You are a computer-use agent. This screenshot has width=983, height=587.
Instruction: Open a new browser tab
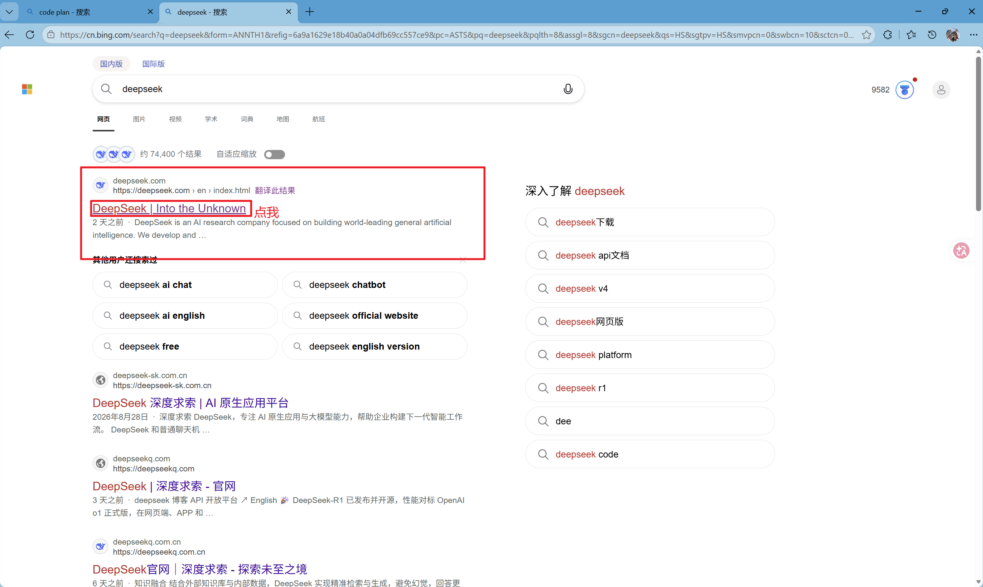point(309,12)
